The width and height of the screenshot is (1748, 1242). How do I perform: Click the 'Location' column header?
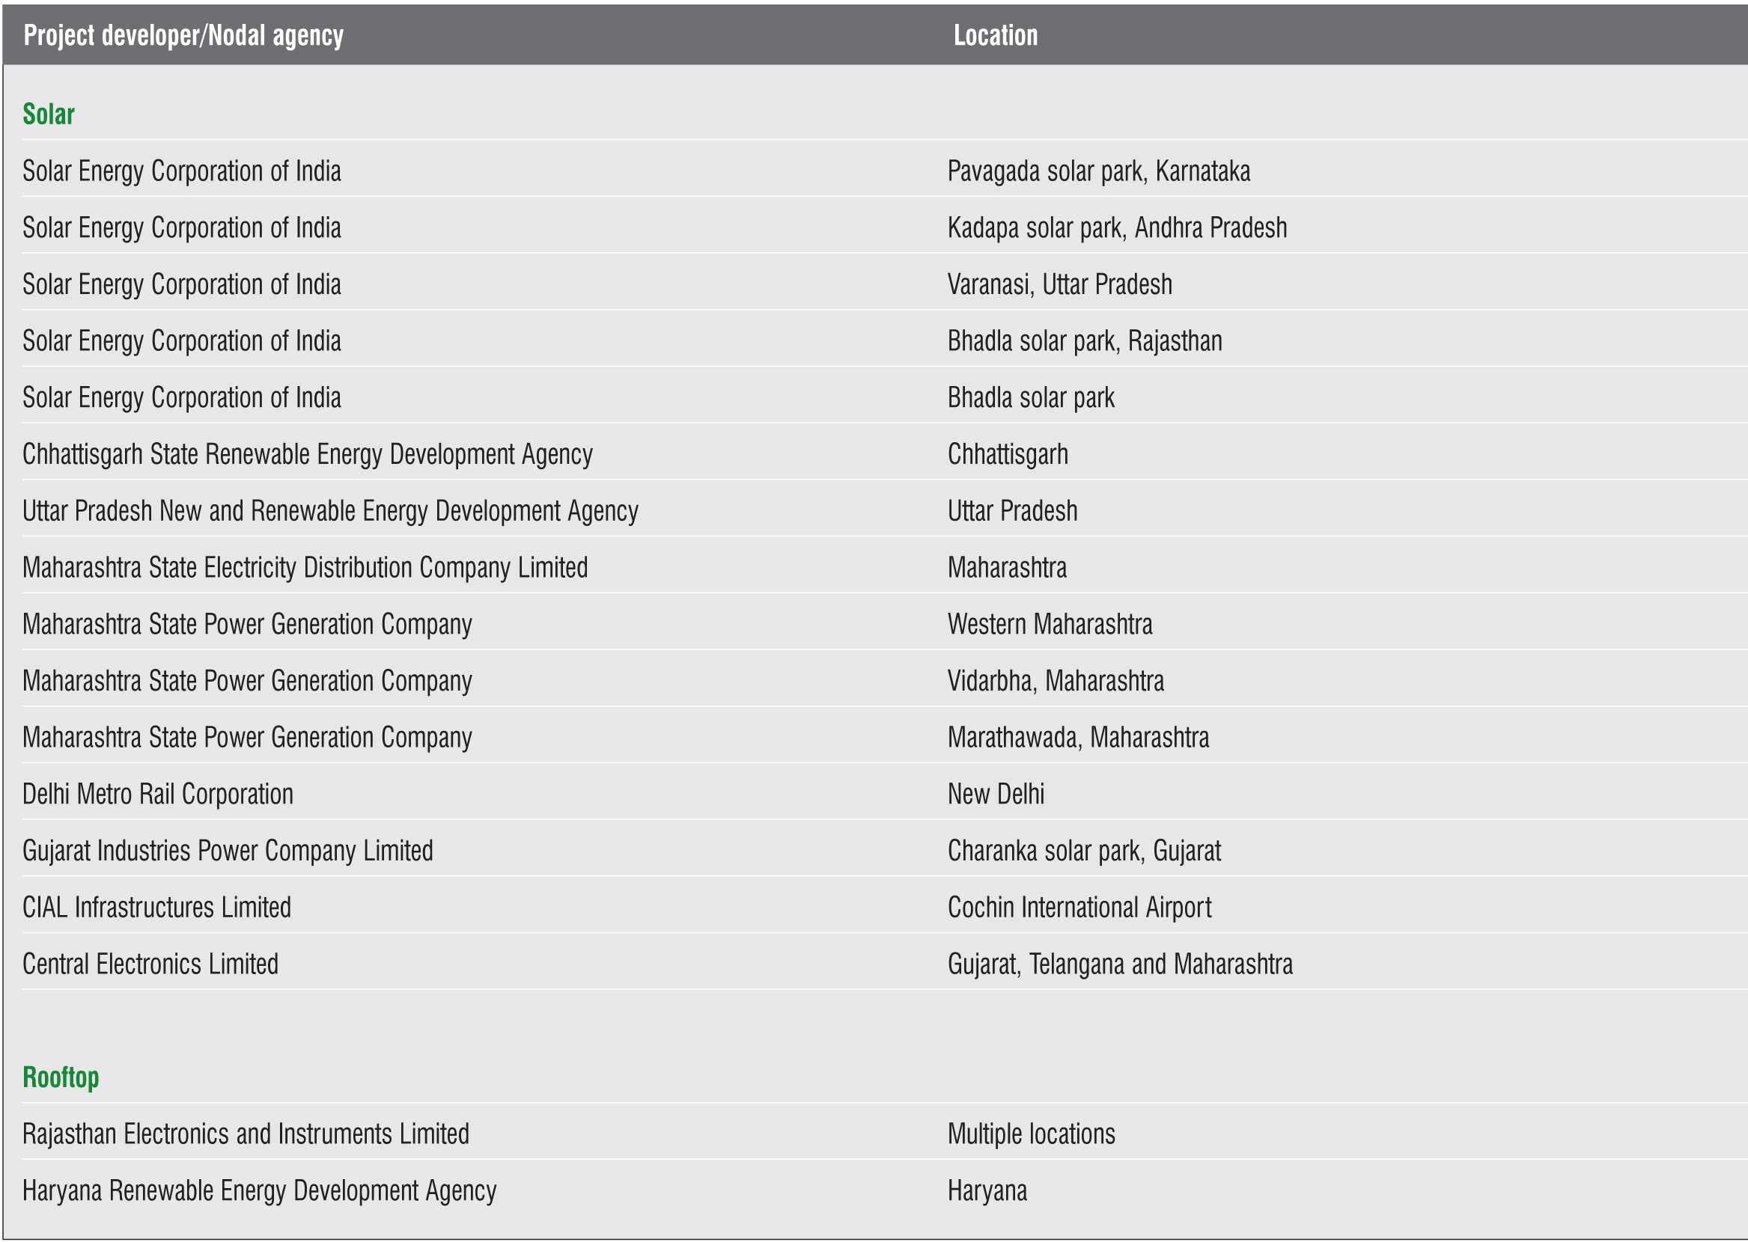pyautogui.click(x=995, y=35)
